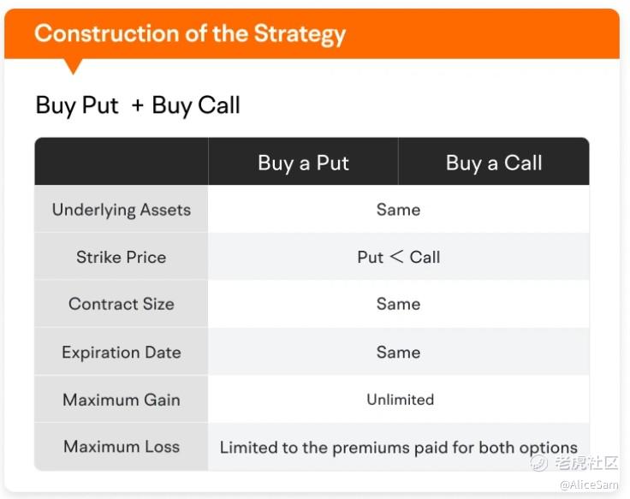The image size is (630, 499).
Task: Click the Unlimited maximum gain value
Action: 401,400
